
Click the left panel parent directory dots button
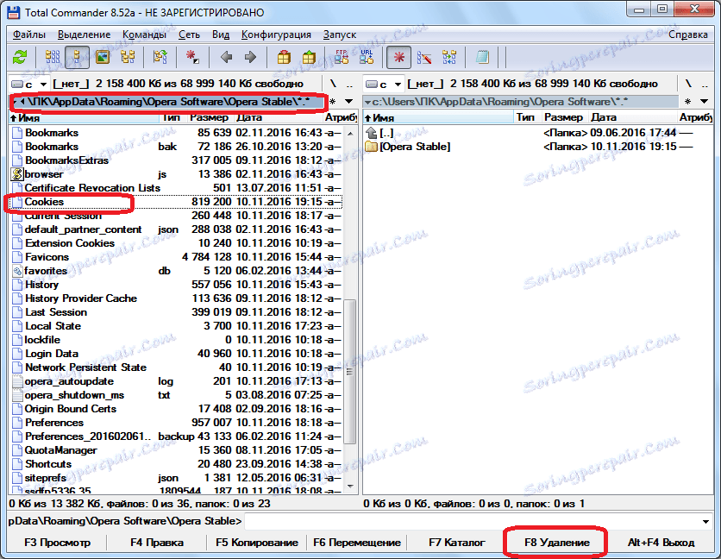[x=349, y=84]
